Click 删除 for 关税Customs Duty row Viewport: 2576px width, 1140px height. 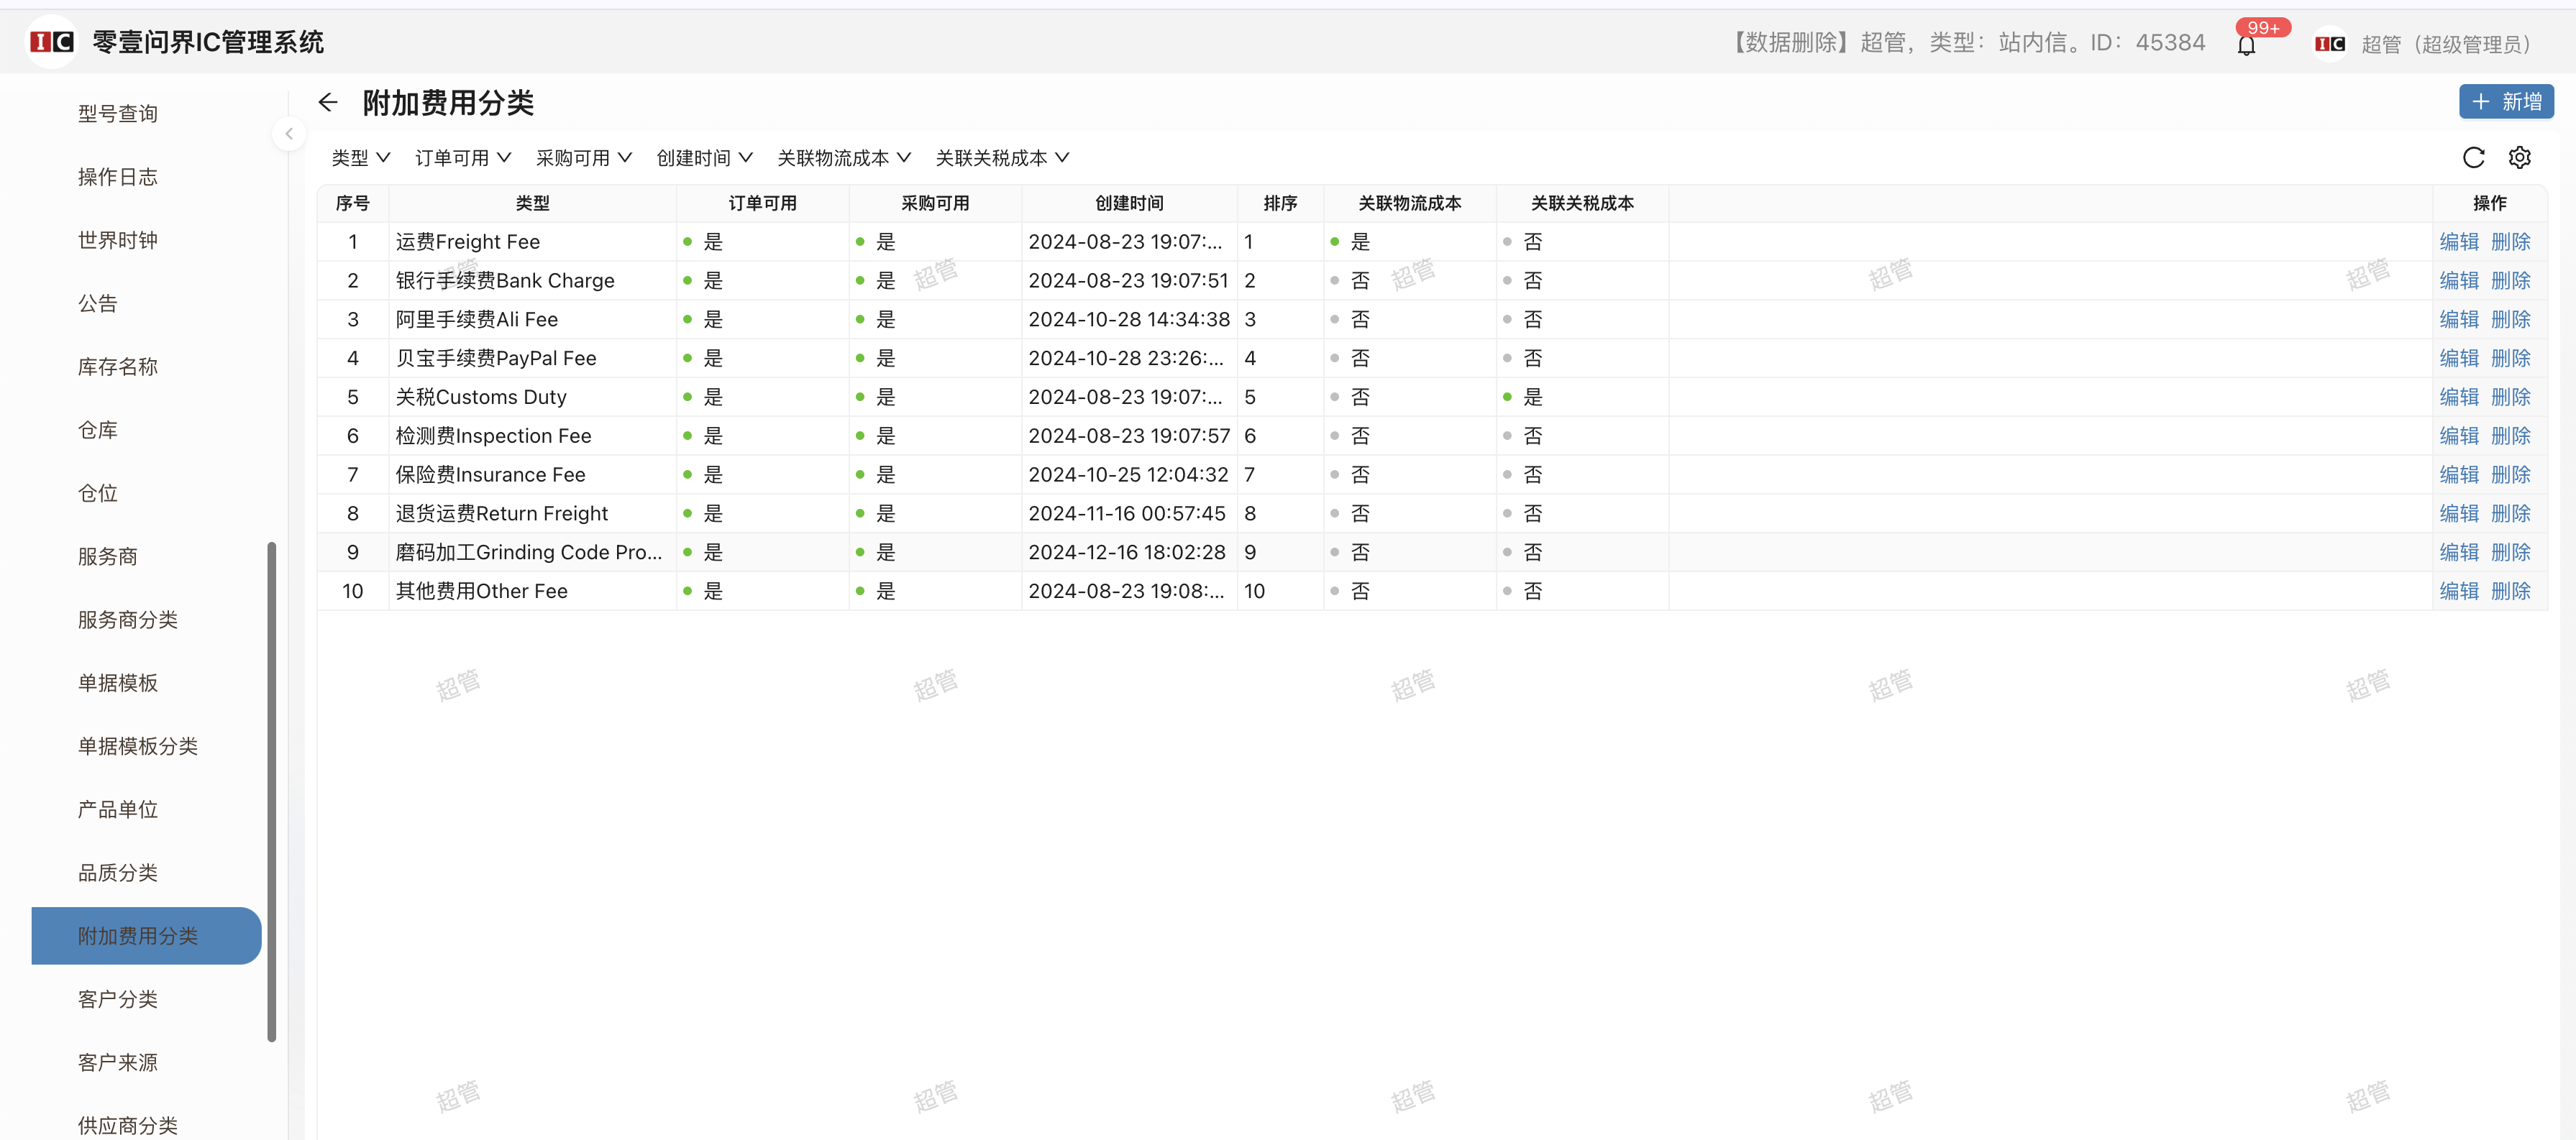pyautogui.click(x=2510, y=397)
